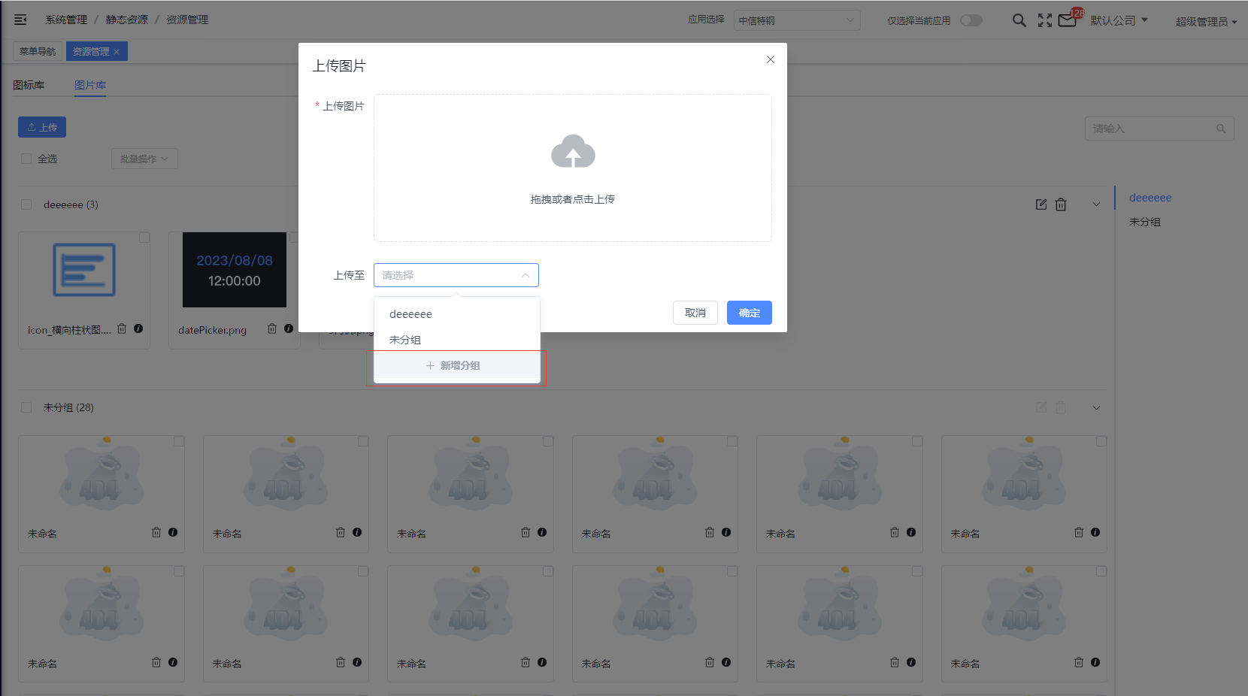Jump to deeeeee in right anchor list
The width and height of the screenshot is (1248, 696).
pos(1150,198)
